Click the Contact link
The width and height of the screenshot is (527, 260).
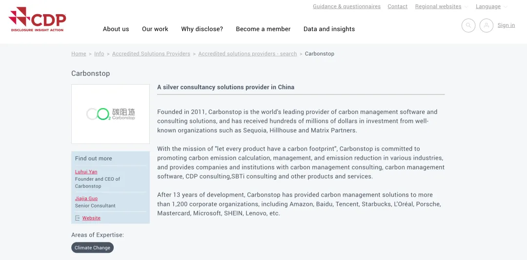[x=398, y=7]
